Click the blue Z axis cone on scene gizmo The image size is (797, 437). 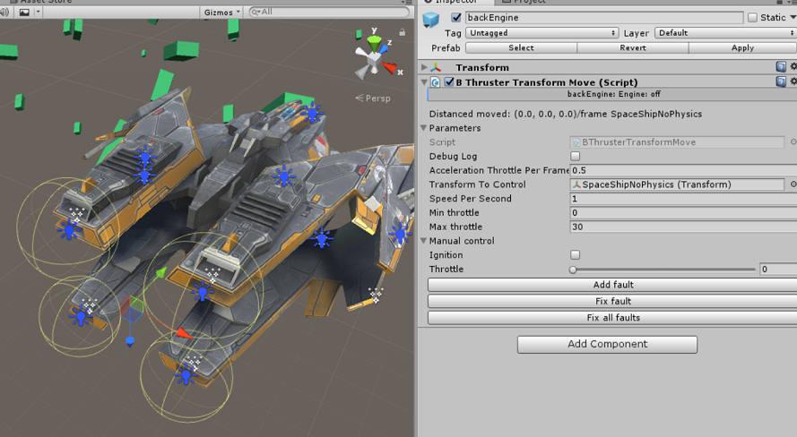pyautogui.click(x=384, y=49)
